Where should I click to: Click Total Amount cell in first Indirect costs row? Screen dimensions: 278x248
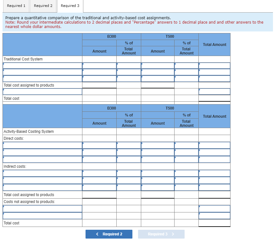coord(214,173)
